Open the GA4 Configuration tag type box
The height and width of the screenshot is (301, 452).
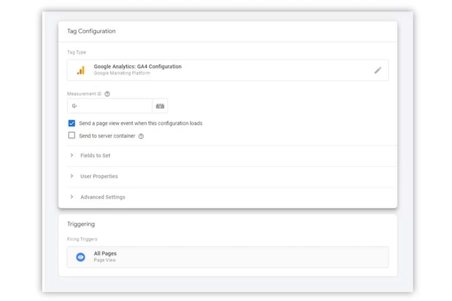pos(228,70)
